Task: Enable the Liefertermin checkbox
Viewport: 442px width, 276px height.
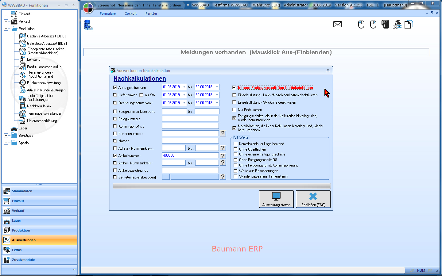Action: pyautogui.click(x=115, y=95)
